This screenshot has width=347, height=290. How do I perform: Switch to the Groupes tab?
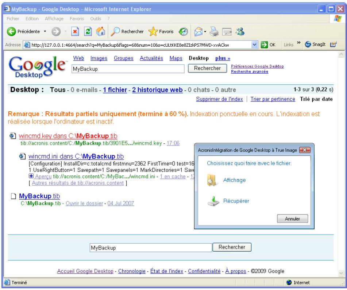123,58
